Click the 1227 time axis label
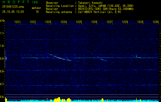 (x=110, y=22)
